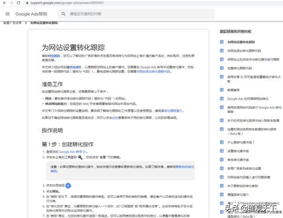
Task: Open the 衡量广告效果 breadcrumb
Action: 12,23
